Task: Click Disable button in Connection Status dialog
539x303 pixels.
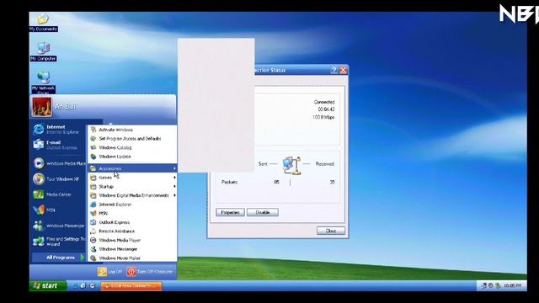Action: [x=263, y=213]
